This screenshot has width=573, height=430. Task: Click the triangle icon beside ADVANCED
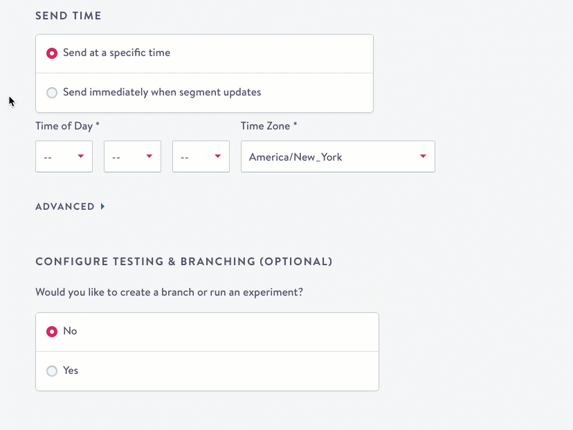tap(102, 206)
